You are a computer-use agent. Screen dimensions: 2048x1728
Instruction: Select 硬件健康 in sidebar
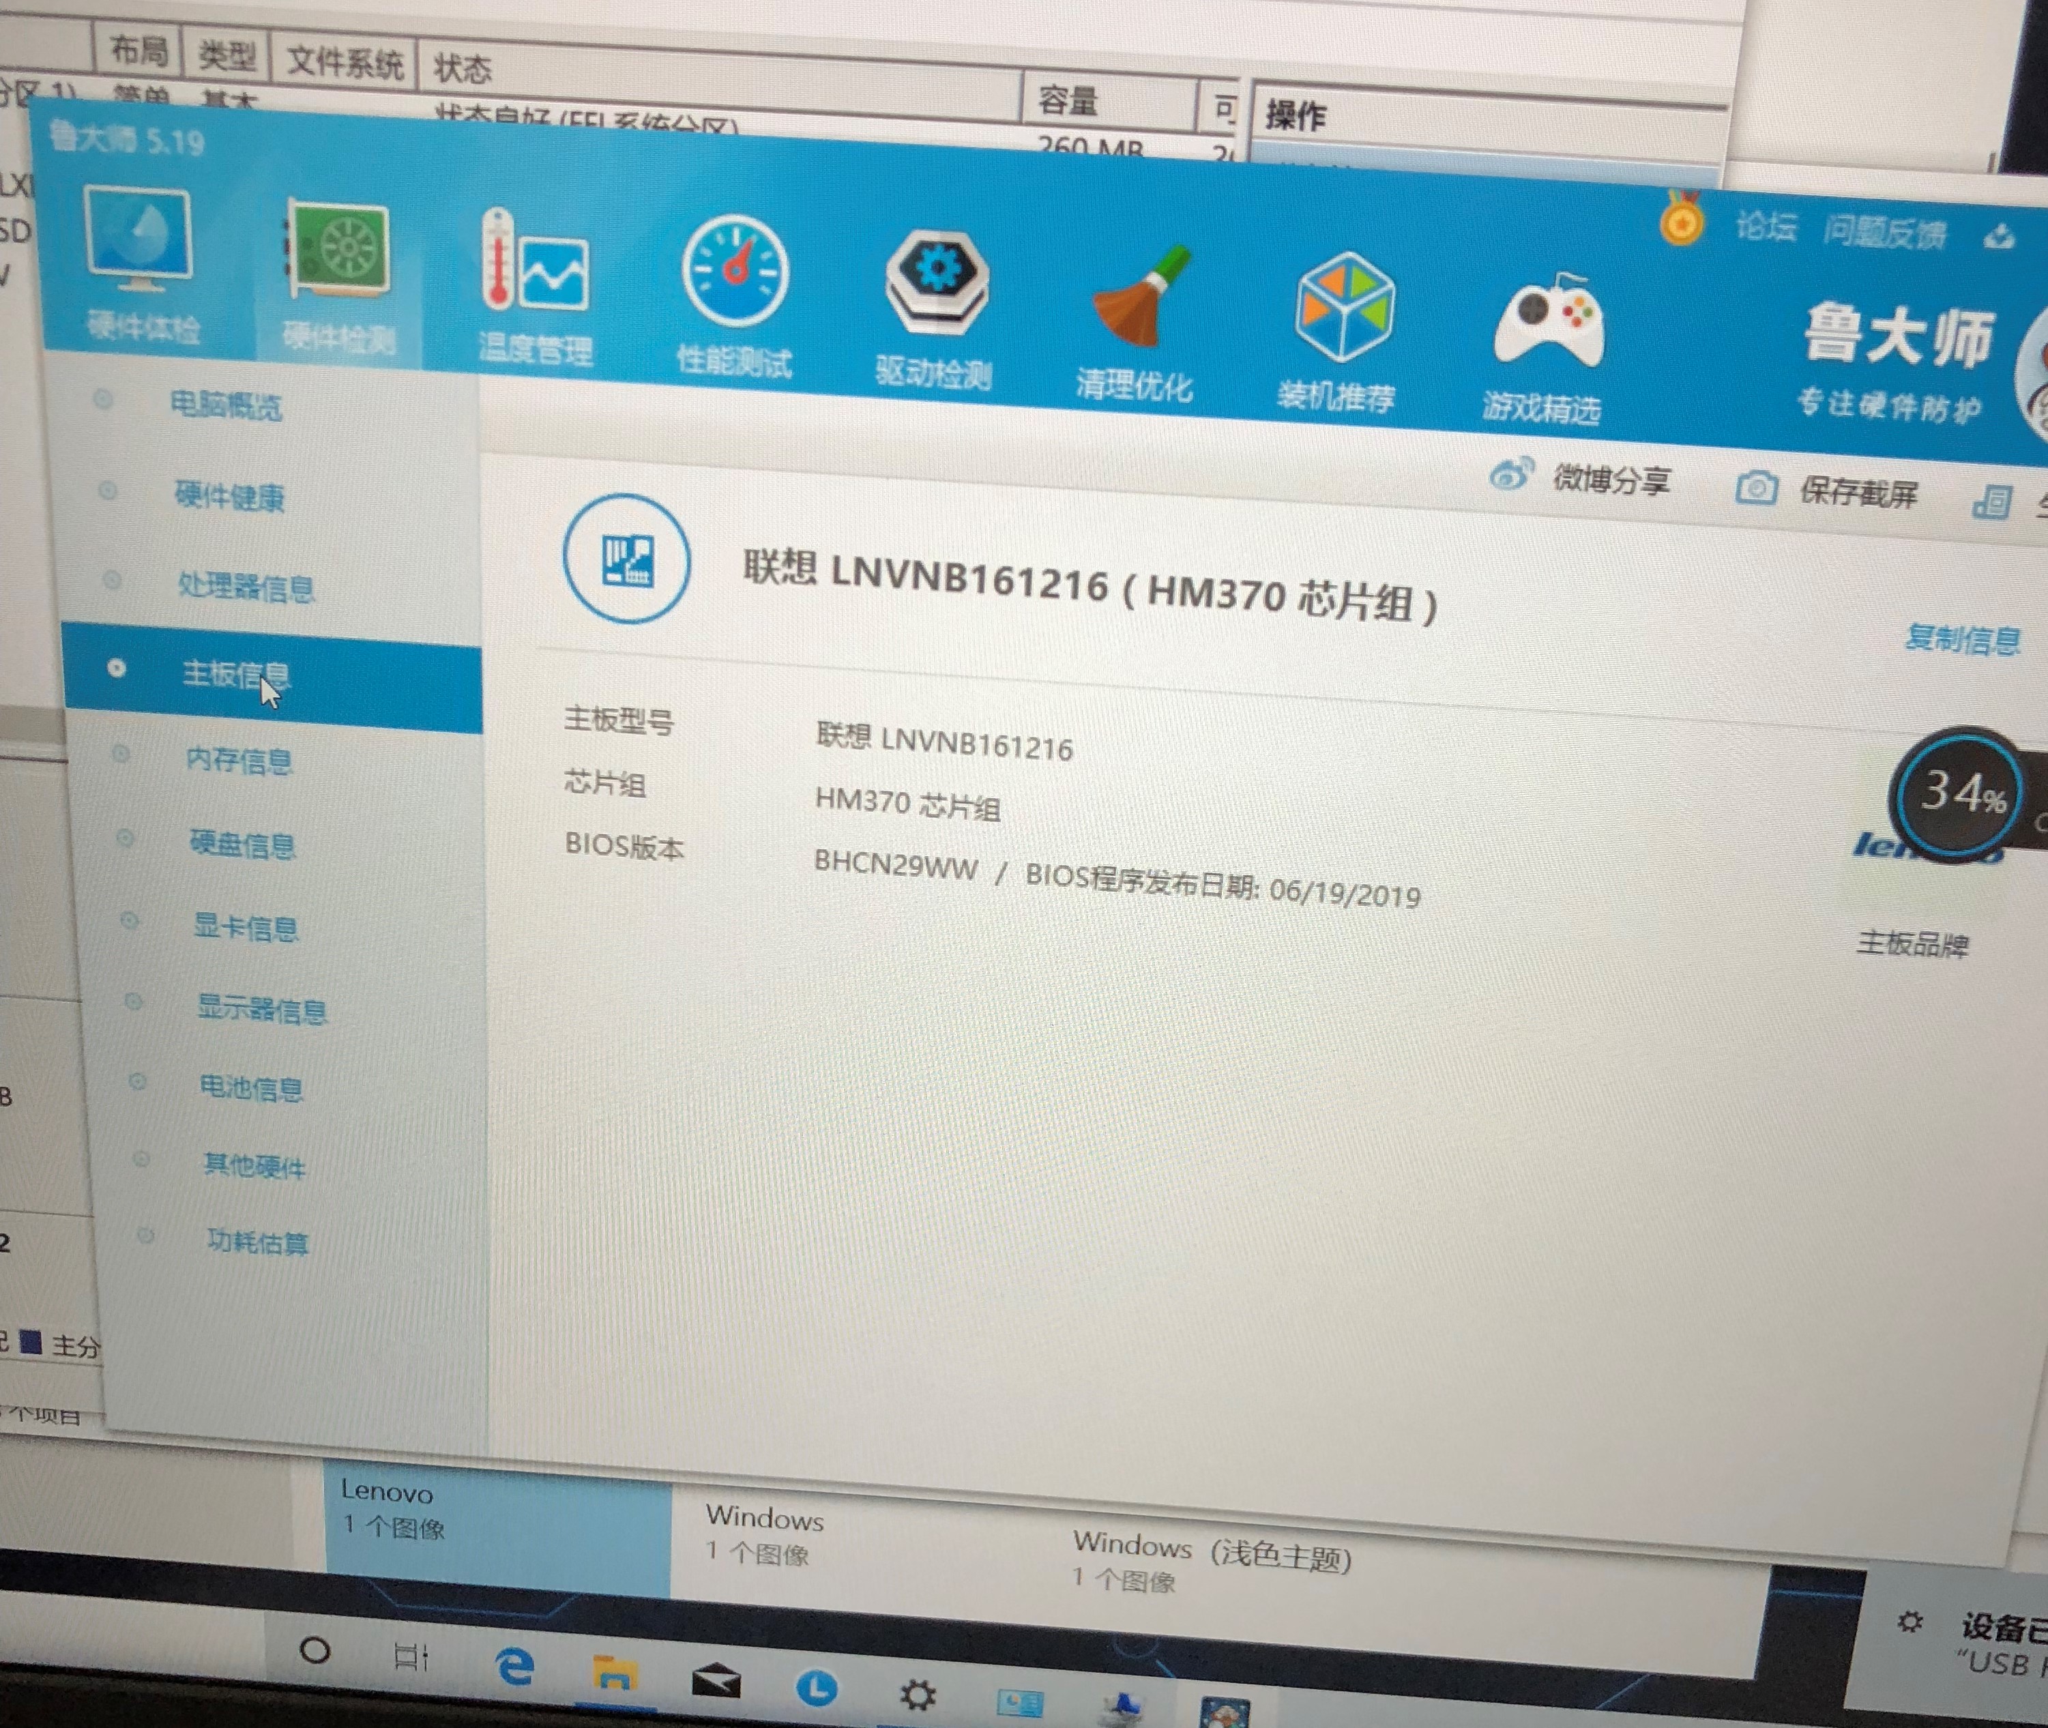click(229, 497)
